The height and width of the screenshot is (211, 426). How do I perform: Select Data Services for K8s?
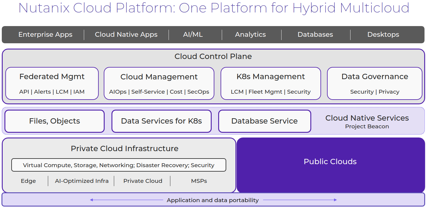pos(161,121)
